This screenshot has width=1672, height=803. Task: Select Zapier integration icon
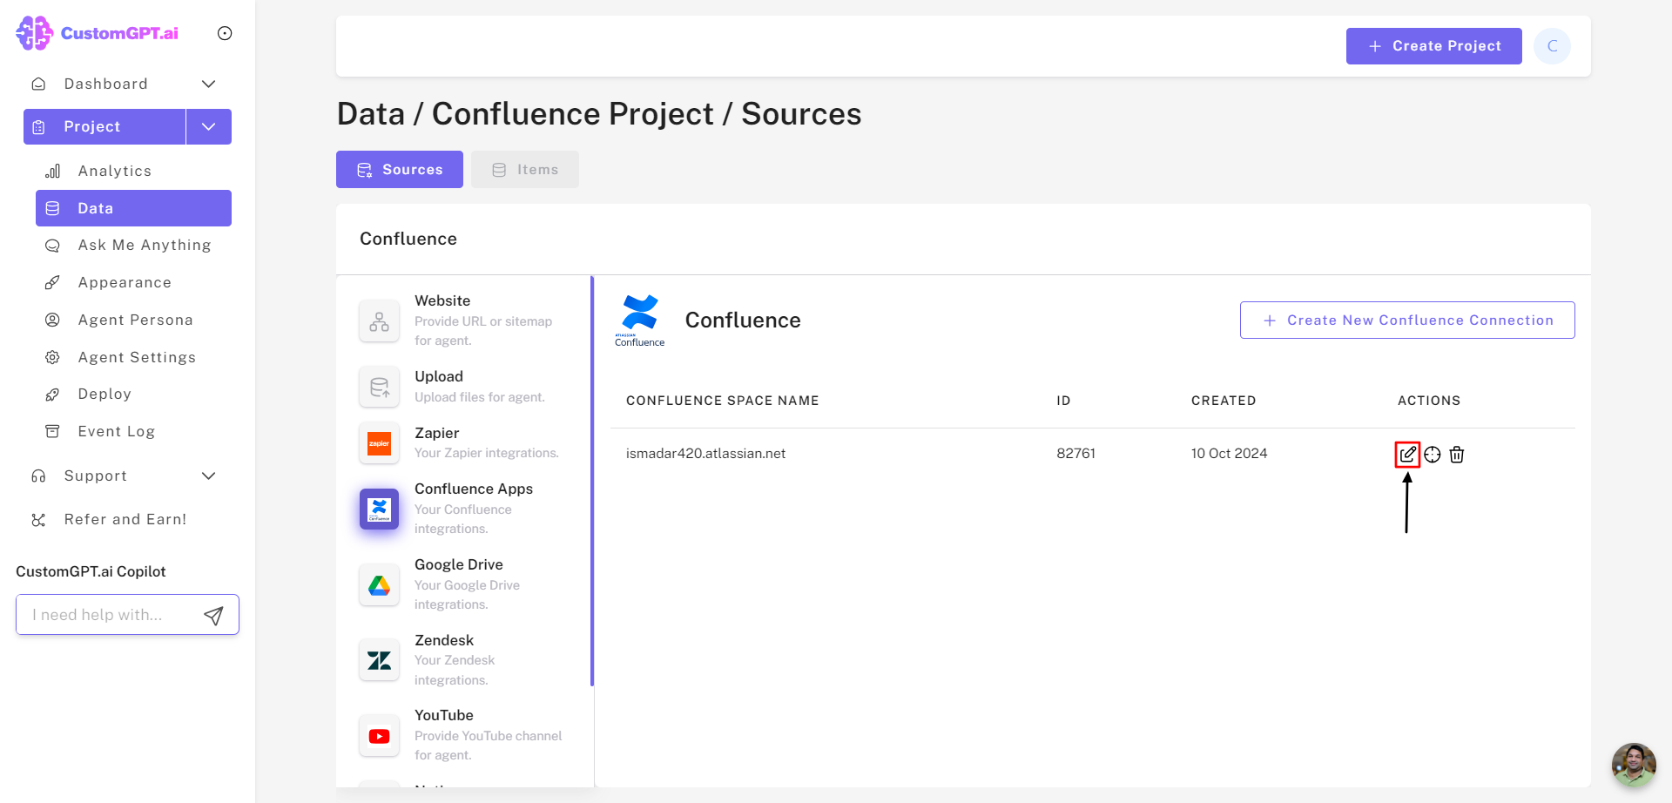pos(380,443)
